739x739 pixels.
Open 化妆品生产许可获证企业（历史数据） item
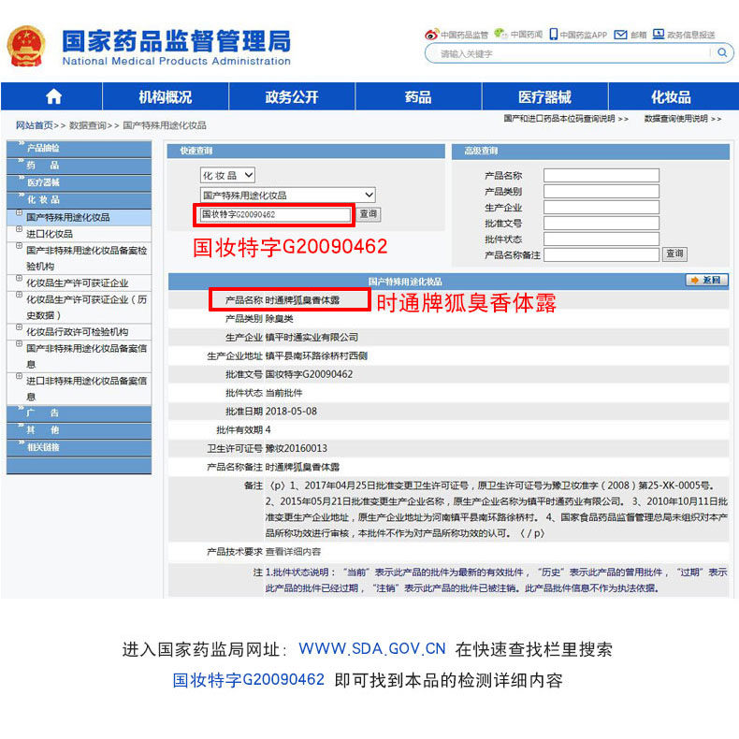tap(86, 307)
